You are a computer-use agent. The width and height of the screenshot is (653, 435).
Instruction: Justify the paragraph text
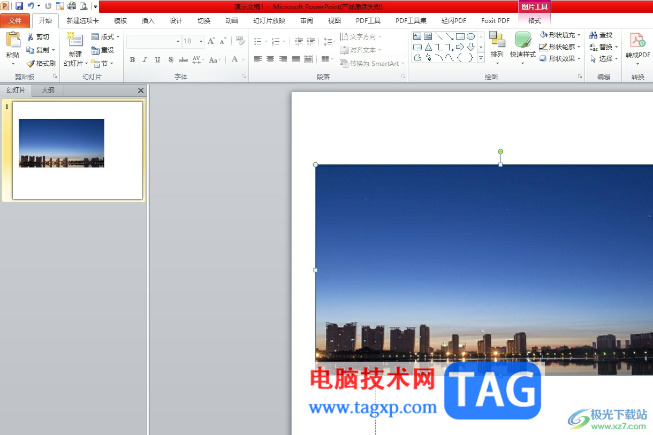(x=296, y=59)
